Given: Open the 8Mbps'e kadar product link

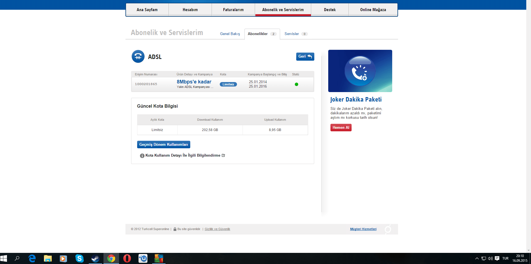Looking at the screenshot, I should click(194, 82).
